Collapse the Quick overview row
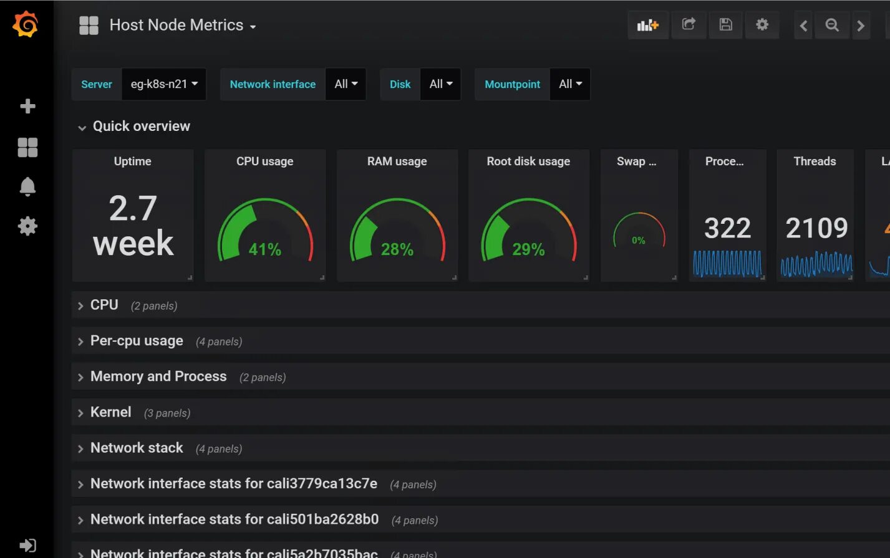This screenshot has height=558, width=890. (134, 127)
